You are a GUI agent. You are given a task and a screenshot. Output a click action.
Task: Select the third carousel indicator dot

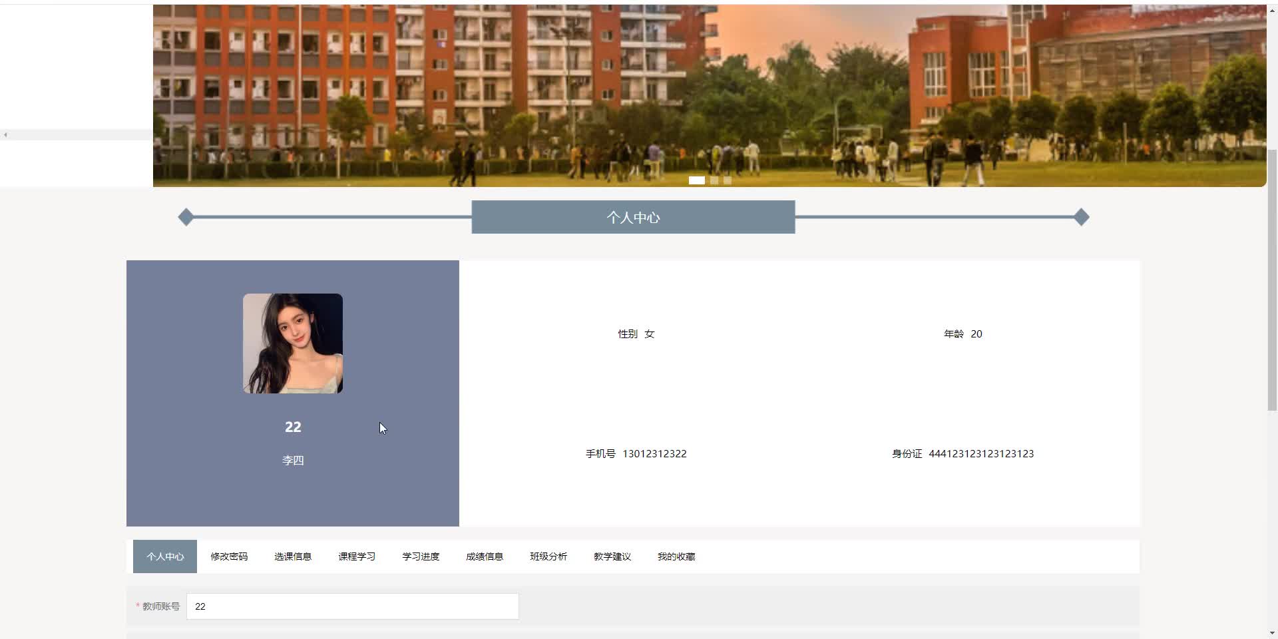click(726, 180)
